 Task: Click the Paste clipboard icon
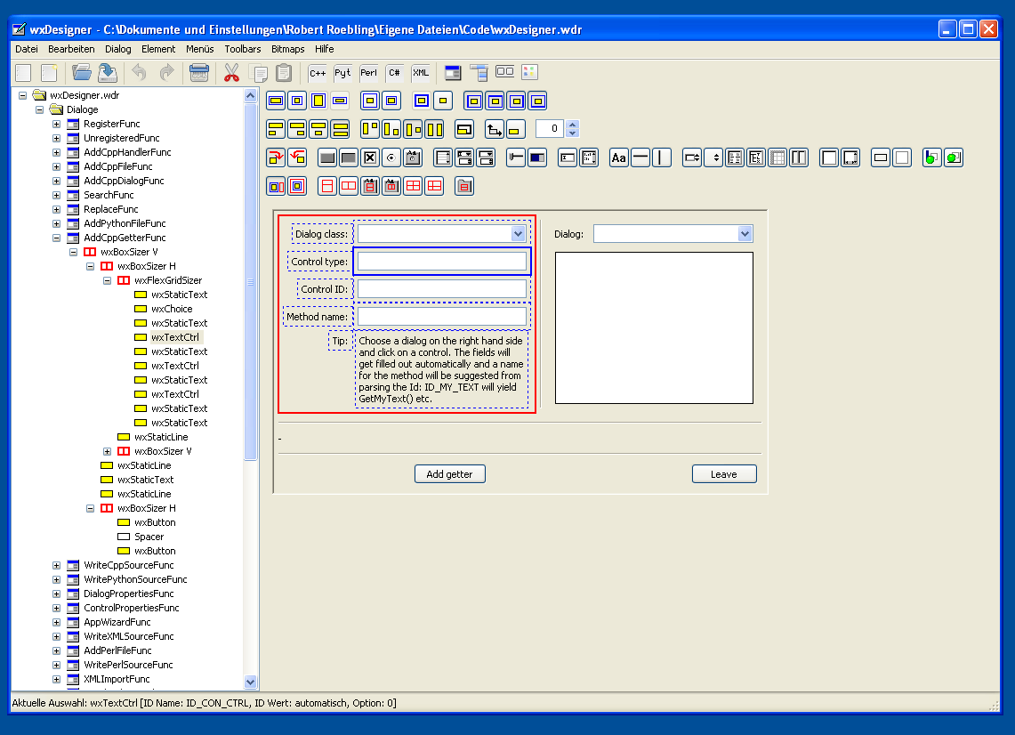(x=284, y=73)
